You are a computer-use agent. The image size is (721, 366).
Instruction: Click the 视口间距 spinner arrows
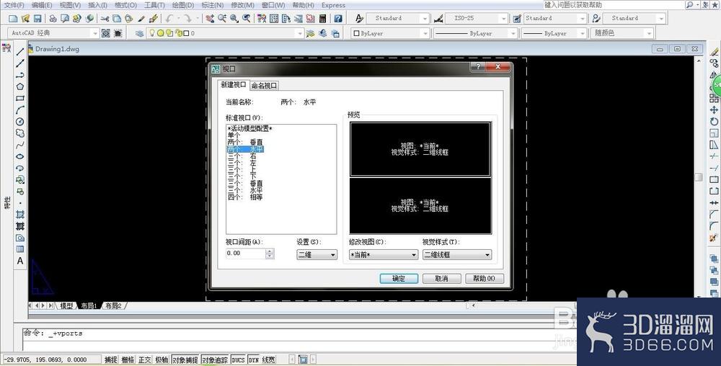pos(270,253)
